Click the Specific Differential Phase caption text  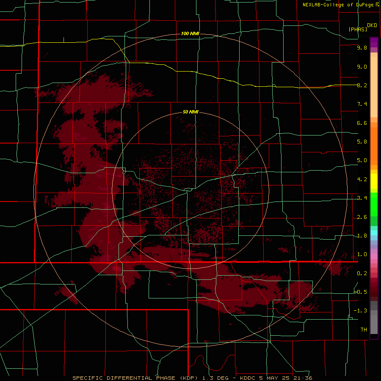(x=192, y=378)
